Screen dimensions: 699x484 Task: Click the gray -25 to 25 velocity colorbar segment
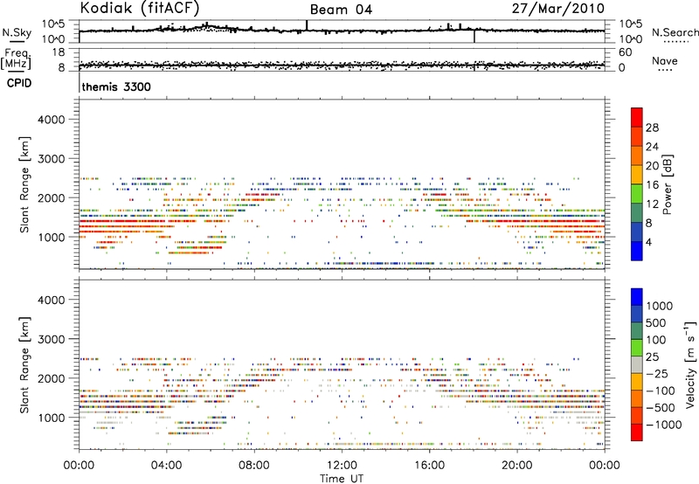point(637,365)
